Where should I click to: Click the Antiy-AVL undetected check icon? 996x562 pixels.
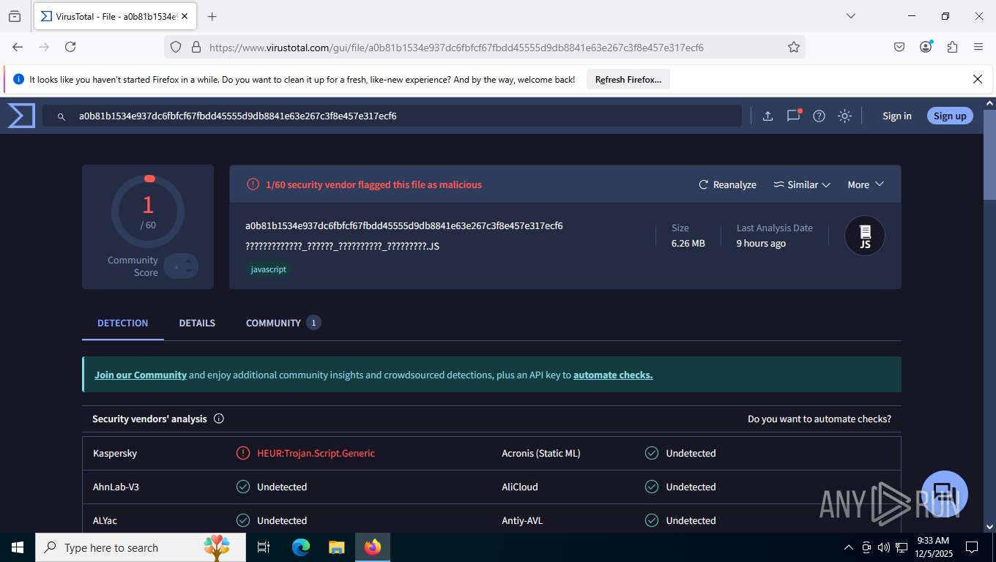[652, 520]
